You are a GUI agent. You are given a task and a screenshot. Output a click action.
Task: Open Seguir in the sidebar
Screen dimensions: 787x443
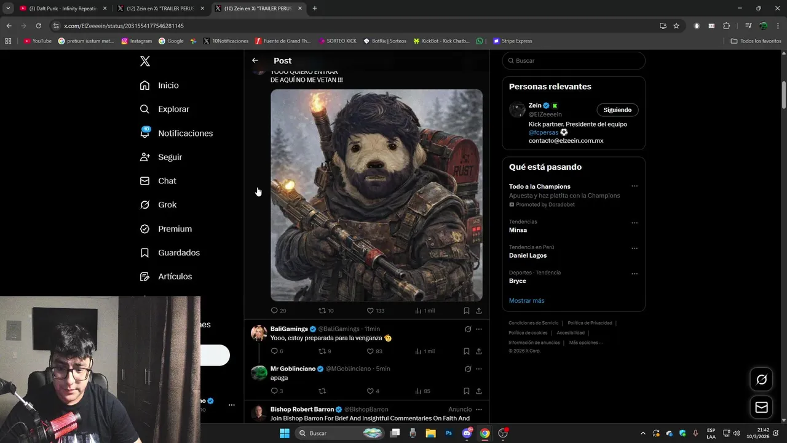coord(160,157)
